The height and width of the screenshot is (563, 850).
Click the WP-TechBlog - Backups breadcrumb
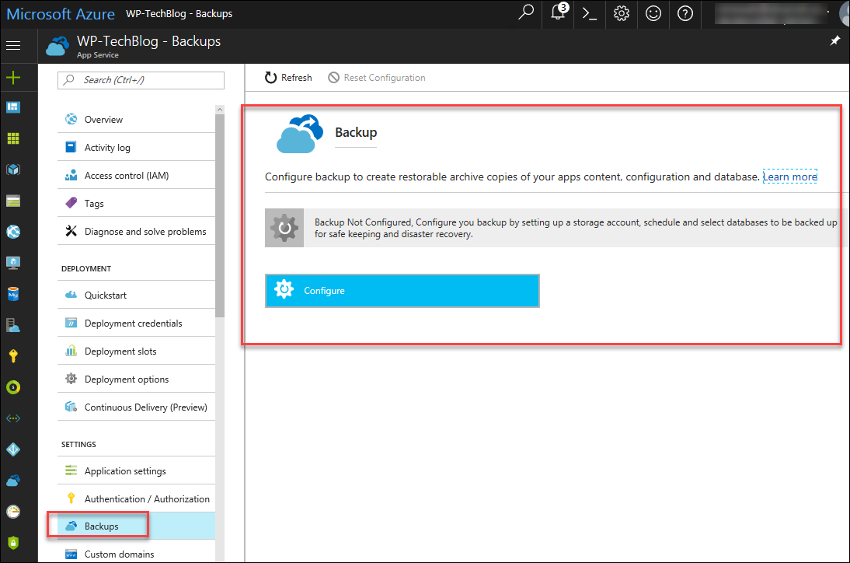pyautogui.click(x=179, y=13)
